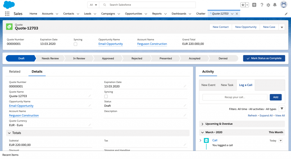Open the search scope All dropdown

click(93, 5)
